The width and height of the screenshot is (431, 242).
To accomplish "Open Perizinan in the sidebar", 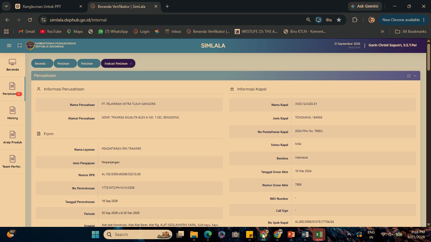I will (12, 89).
